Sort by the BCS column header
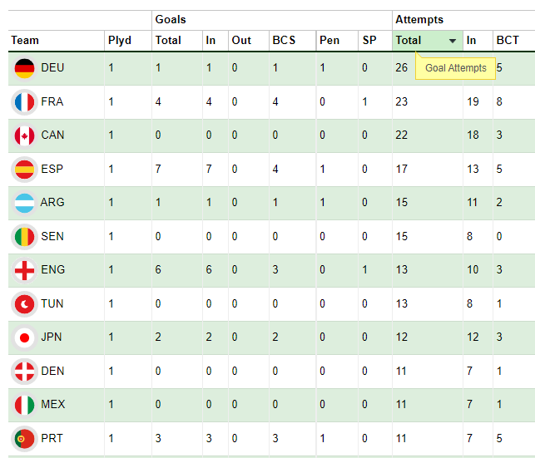 click(284, 40)
